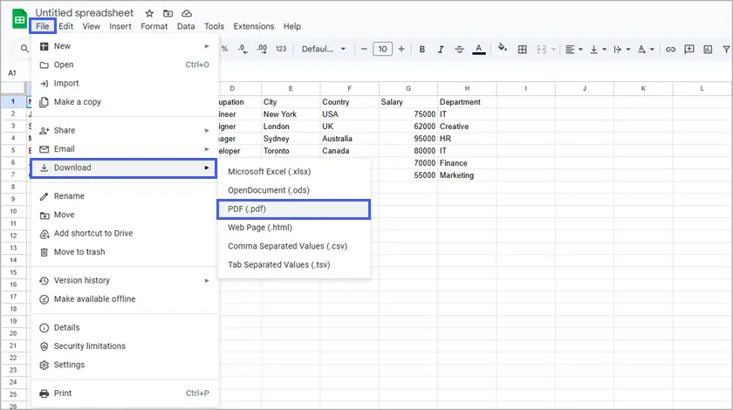Open the Tools menu
Screen dimensions: 733x410
pyautogui.click(x=214, y=26)
